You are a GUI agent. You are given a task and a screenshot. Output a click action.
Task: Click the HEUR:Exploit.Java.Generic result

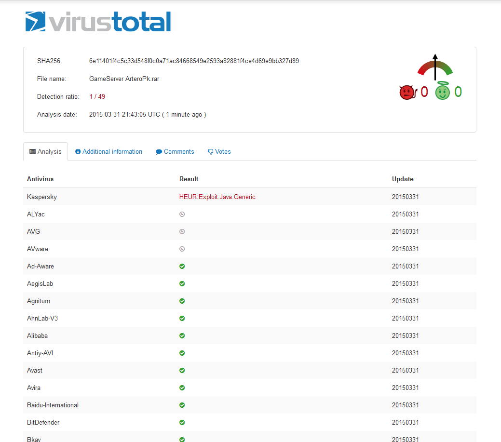(217, 197)
